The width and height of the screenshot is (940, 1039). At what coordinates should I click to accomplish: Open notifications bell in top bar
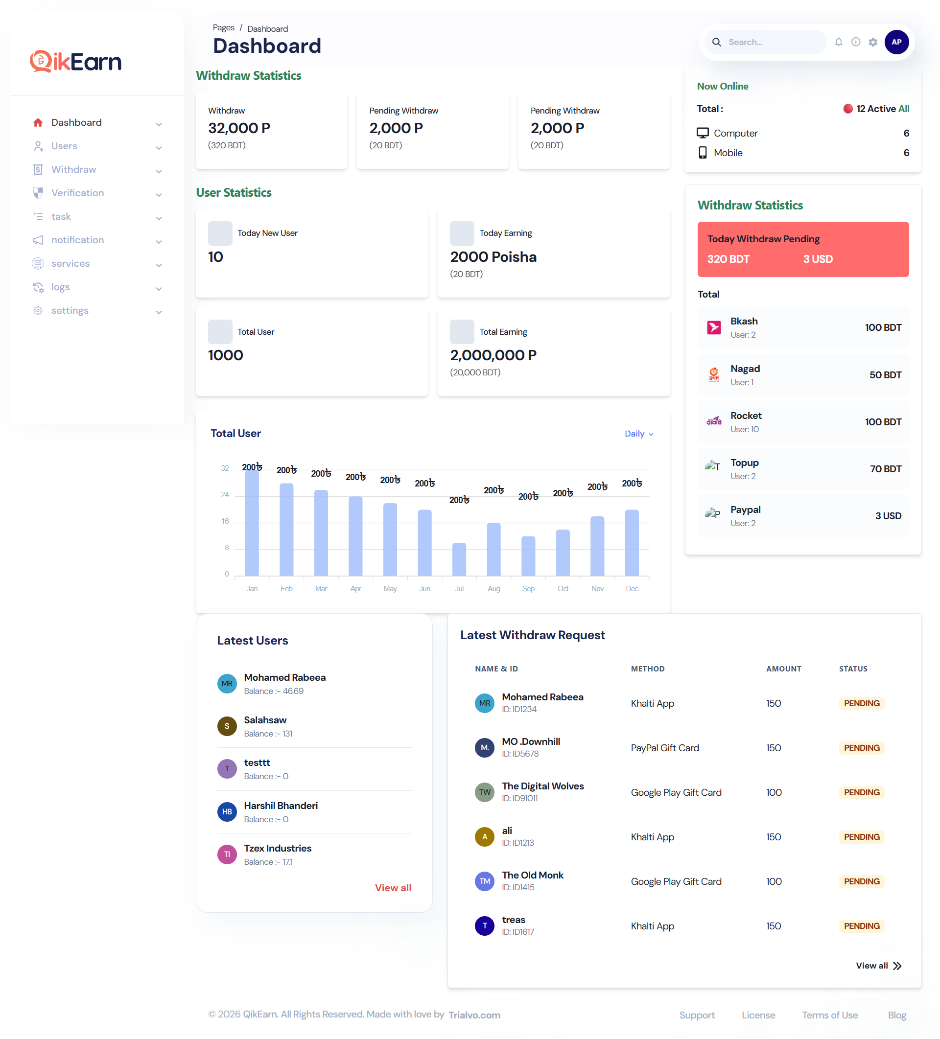click(x=839, y=42)
